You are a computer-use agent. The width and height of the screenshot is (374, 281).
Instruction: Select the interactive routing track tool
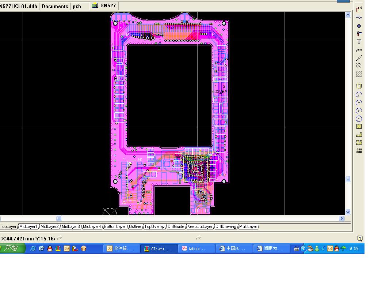click(359, 10)
